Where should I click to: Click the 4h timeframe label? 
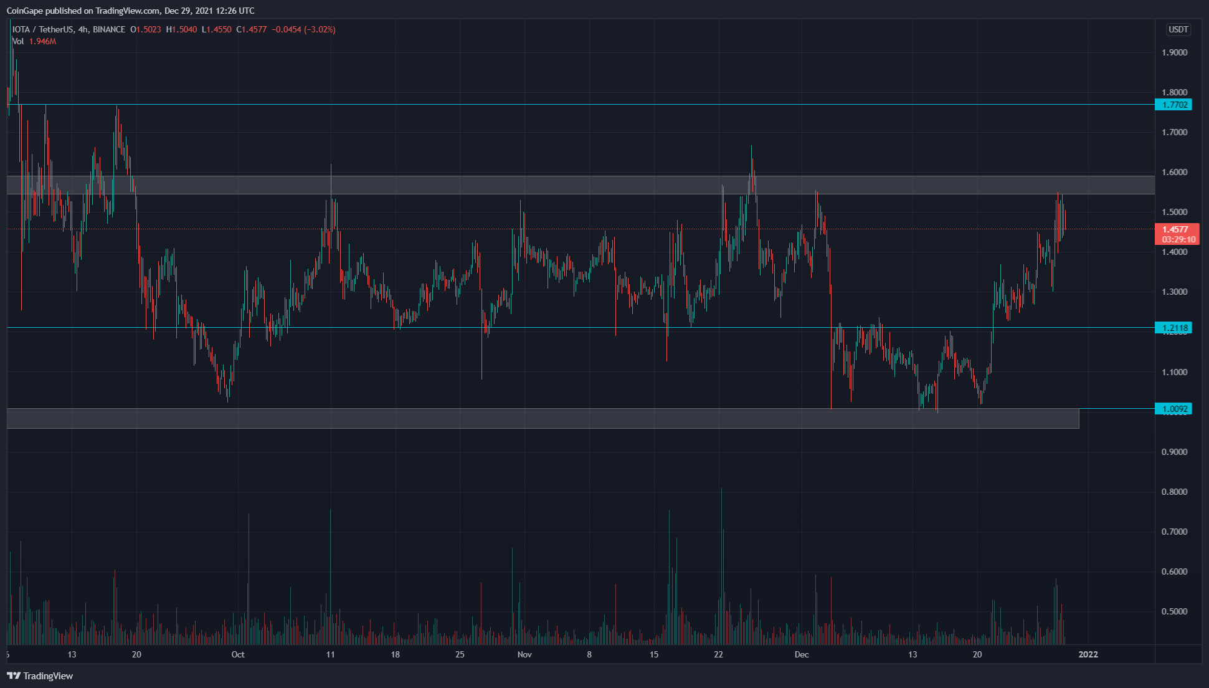point(83,29)
